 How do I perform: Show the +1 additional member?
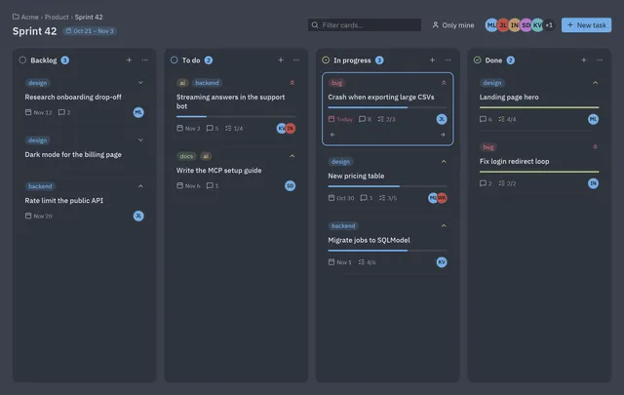pyautogui.click(x=549, y=25)
